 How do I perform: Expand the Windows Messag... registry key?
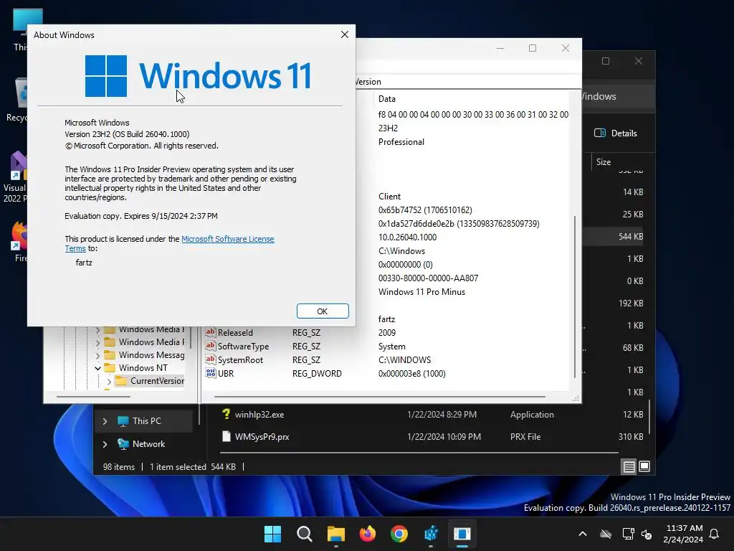(97, 355)
